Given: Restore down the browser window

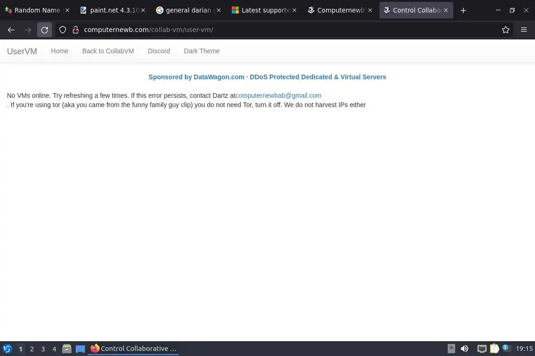Looking at the screenshot, I should click(512, 10).
